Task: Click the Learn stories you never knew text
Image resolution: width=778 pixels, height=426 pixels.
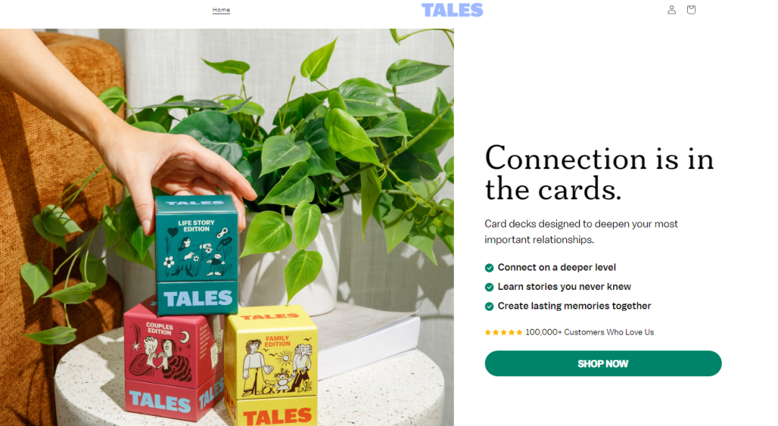Action: [564, 286]
